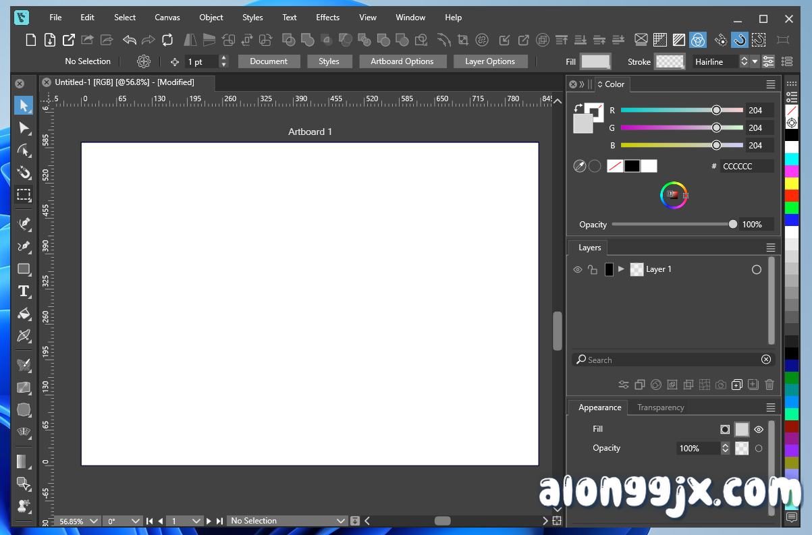This screenshot has width=812, height=535.
Task: Select the Artistic Text tool
Action: [24, 291]
